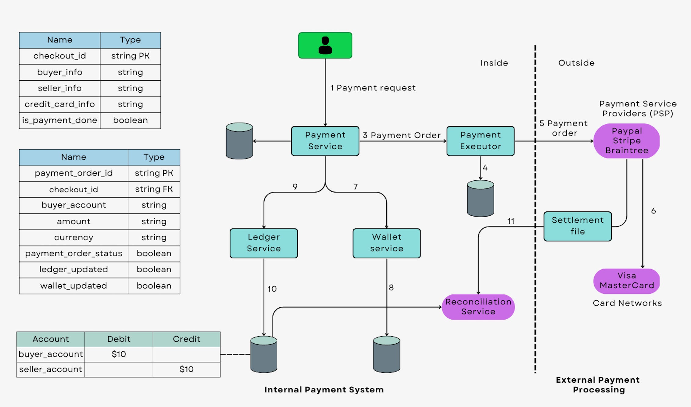This screenshot has width=691, height=407.
Task: Select the database cylinder beside Payment Service
Action: [x=239, y=141]
